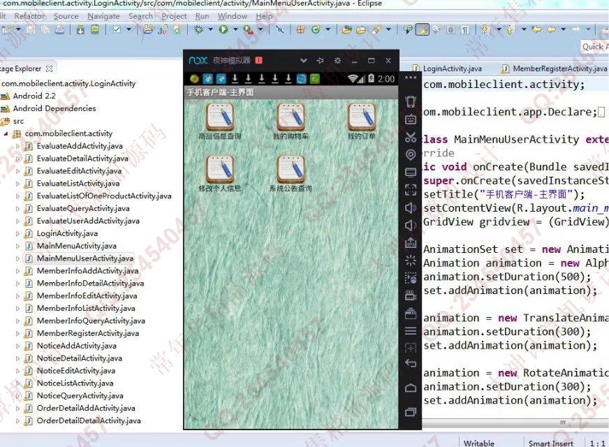The height and width of the screenshot is (447, 609).
Task: Open the Android SDK Manager toolbar icon
Action: coord(80,29)
